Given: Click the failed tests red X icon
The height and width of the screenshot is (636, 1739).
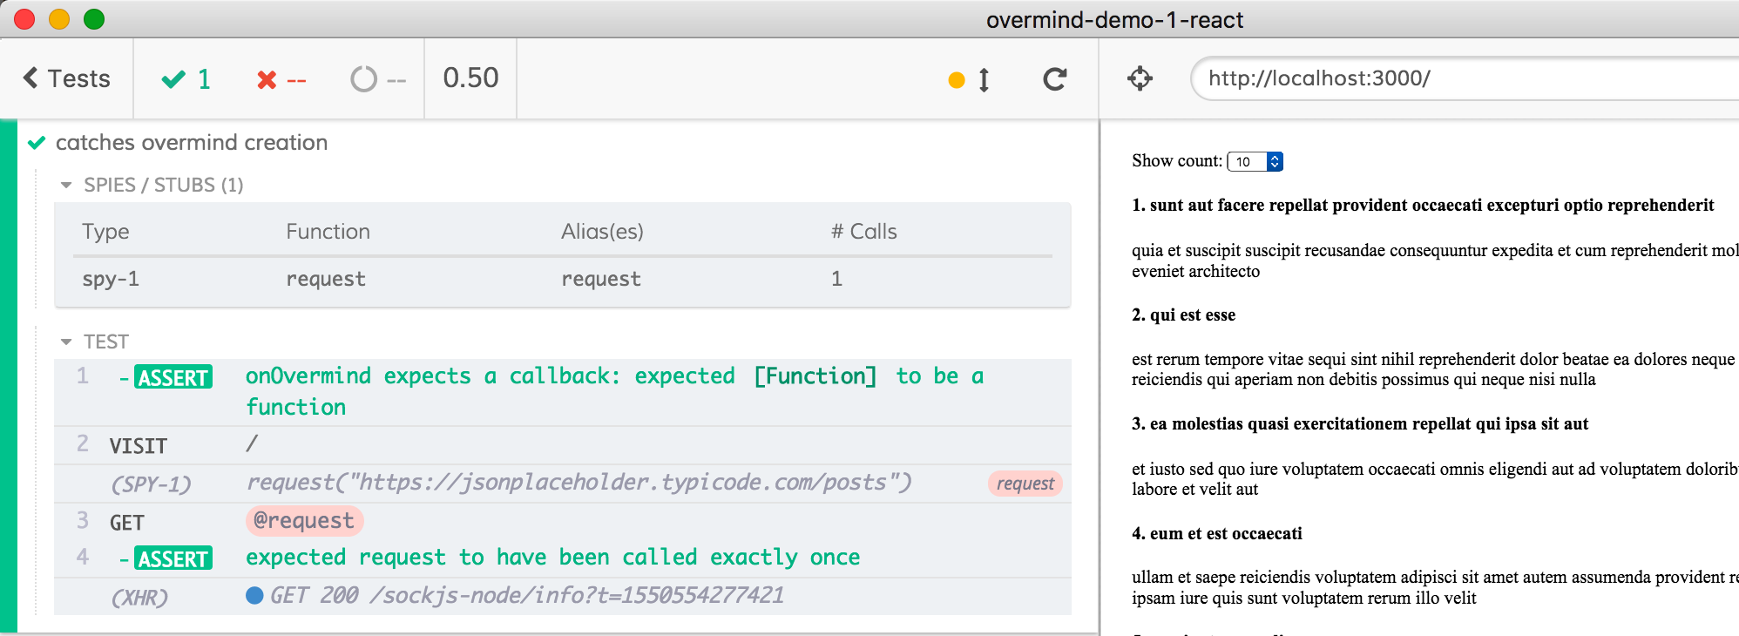Looking at the screenshot, I should [267, 80].
